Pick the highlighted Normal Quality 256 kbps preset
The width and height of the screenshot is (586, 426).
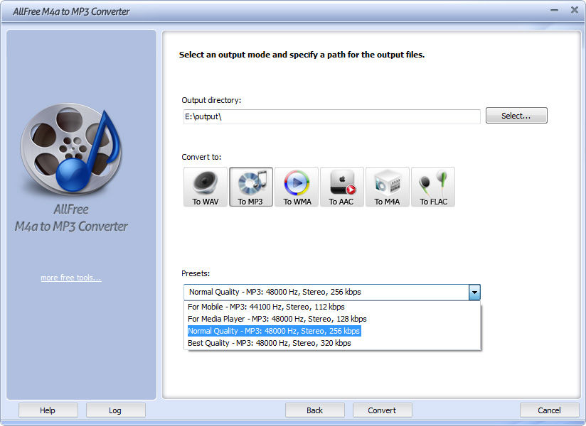[332, 331]
